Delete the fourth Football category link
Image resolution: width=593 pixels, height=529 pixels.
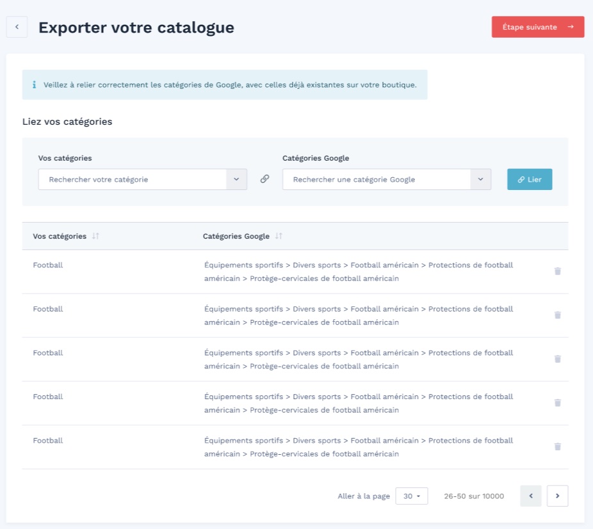tap(557, 402)
